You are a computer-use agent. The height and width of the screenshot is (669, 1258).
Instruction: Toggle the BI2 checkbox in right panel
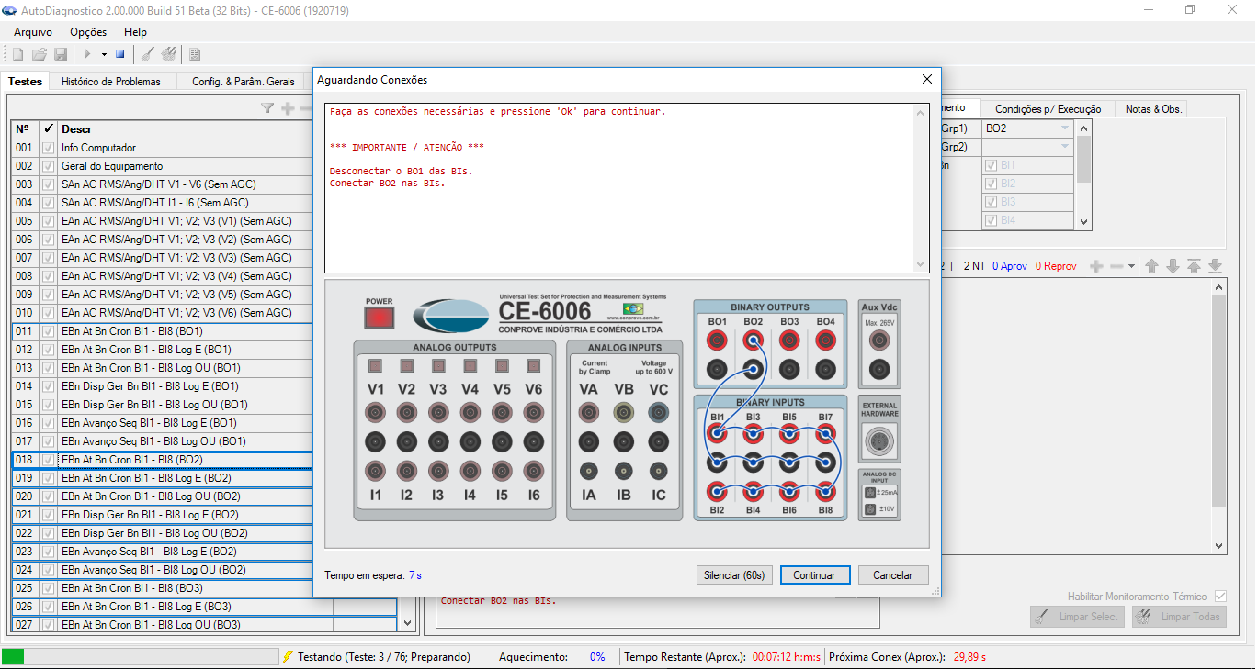(x=992, y=184)
